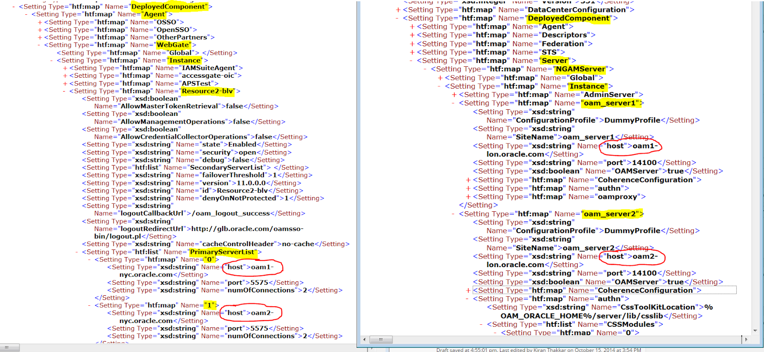Expand the Global map under NGAMServer

[440, 78]
